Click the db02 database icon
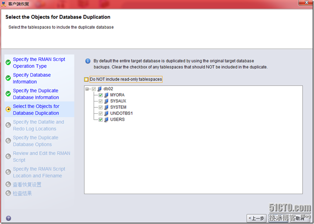This screenshot has width=314, height=224. [x=100, y=89]
